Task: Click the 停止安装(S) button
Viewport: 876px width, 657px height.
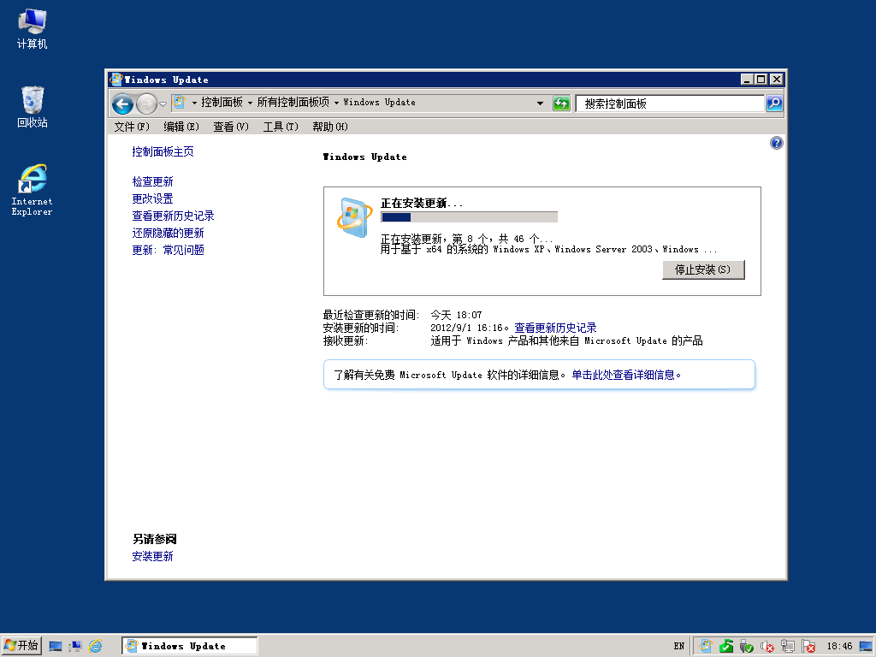Action: coord(703,269)
